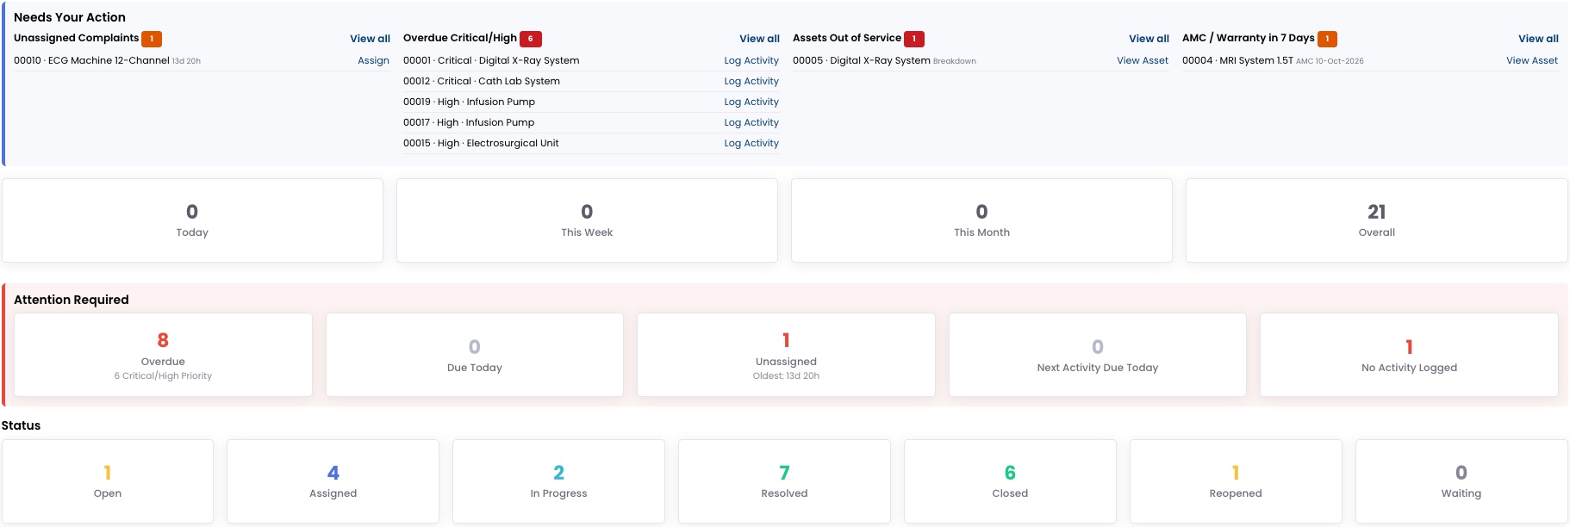View Asset for 00005 Digital X-Ray System

pos(1143,60)
